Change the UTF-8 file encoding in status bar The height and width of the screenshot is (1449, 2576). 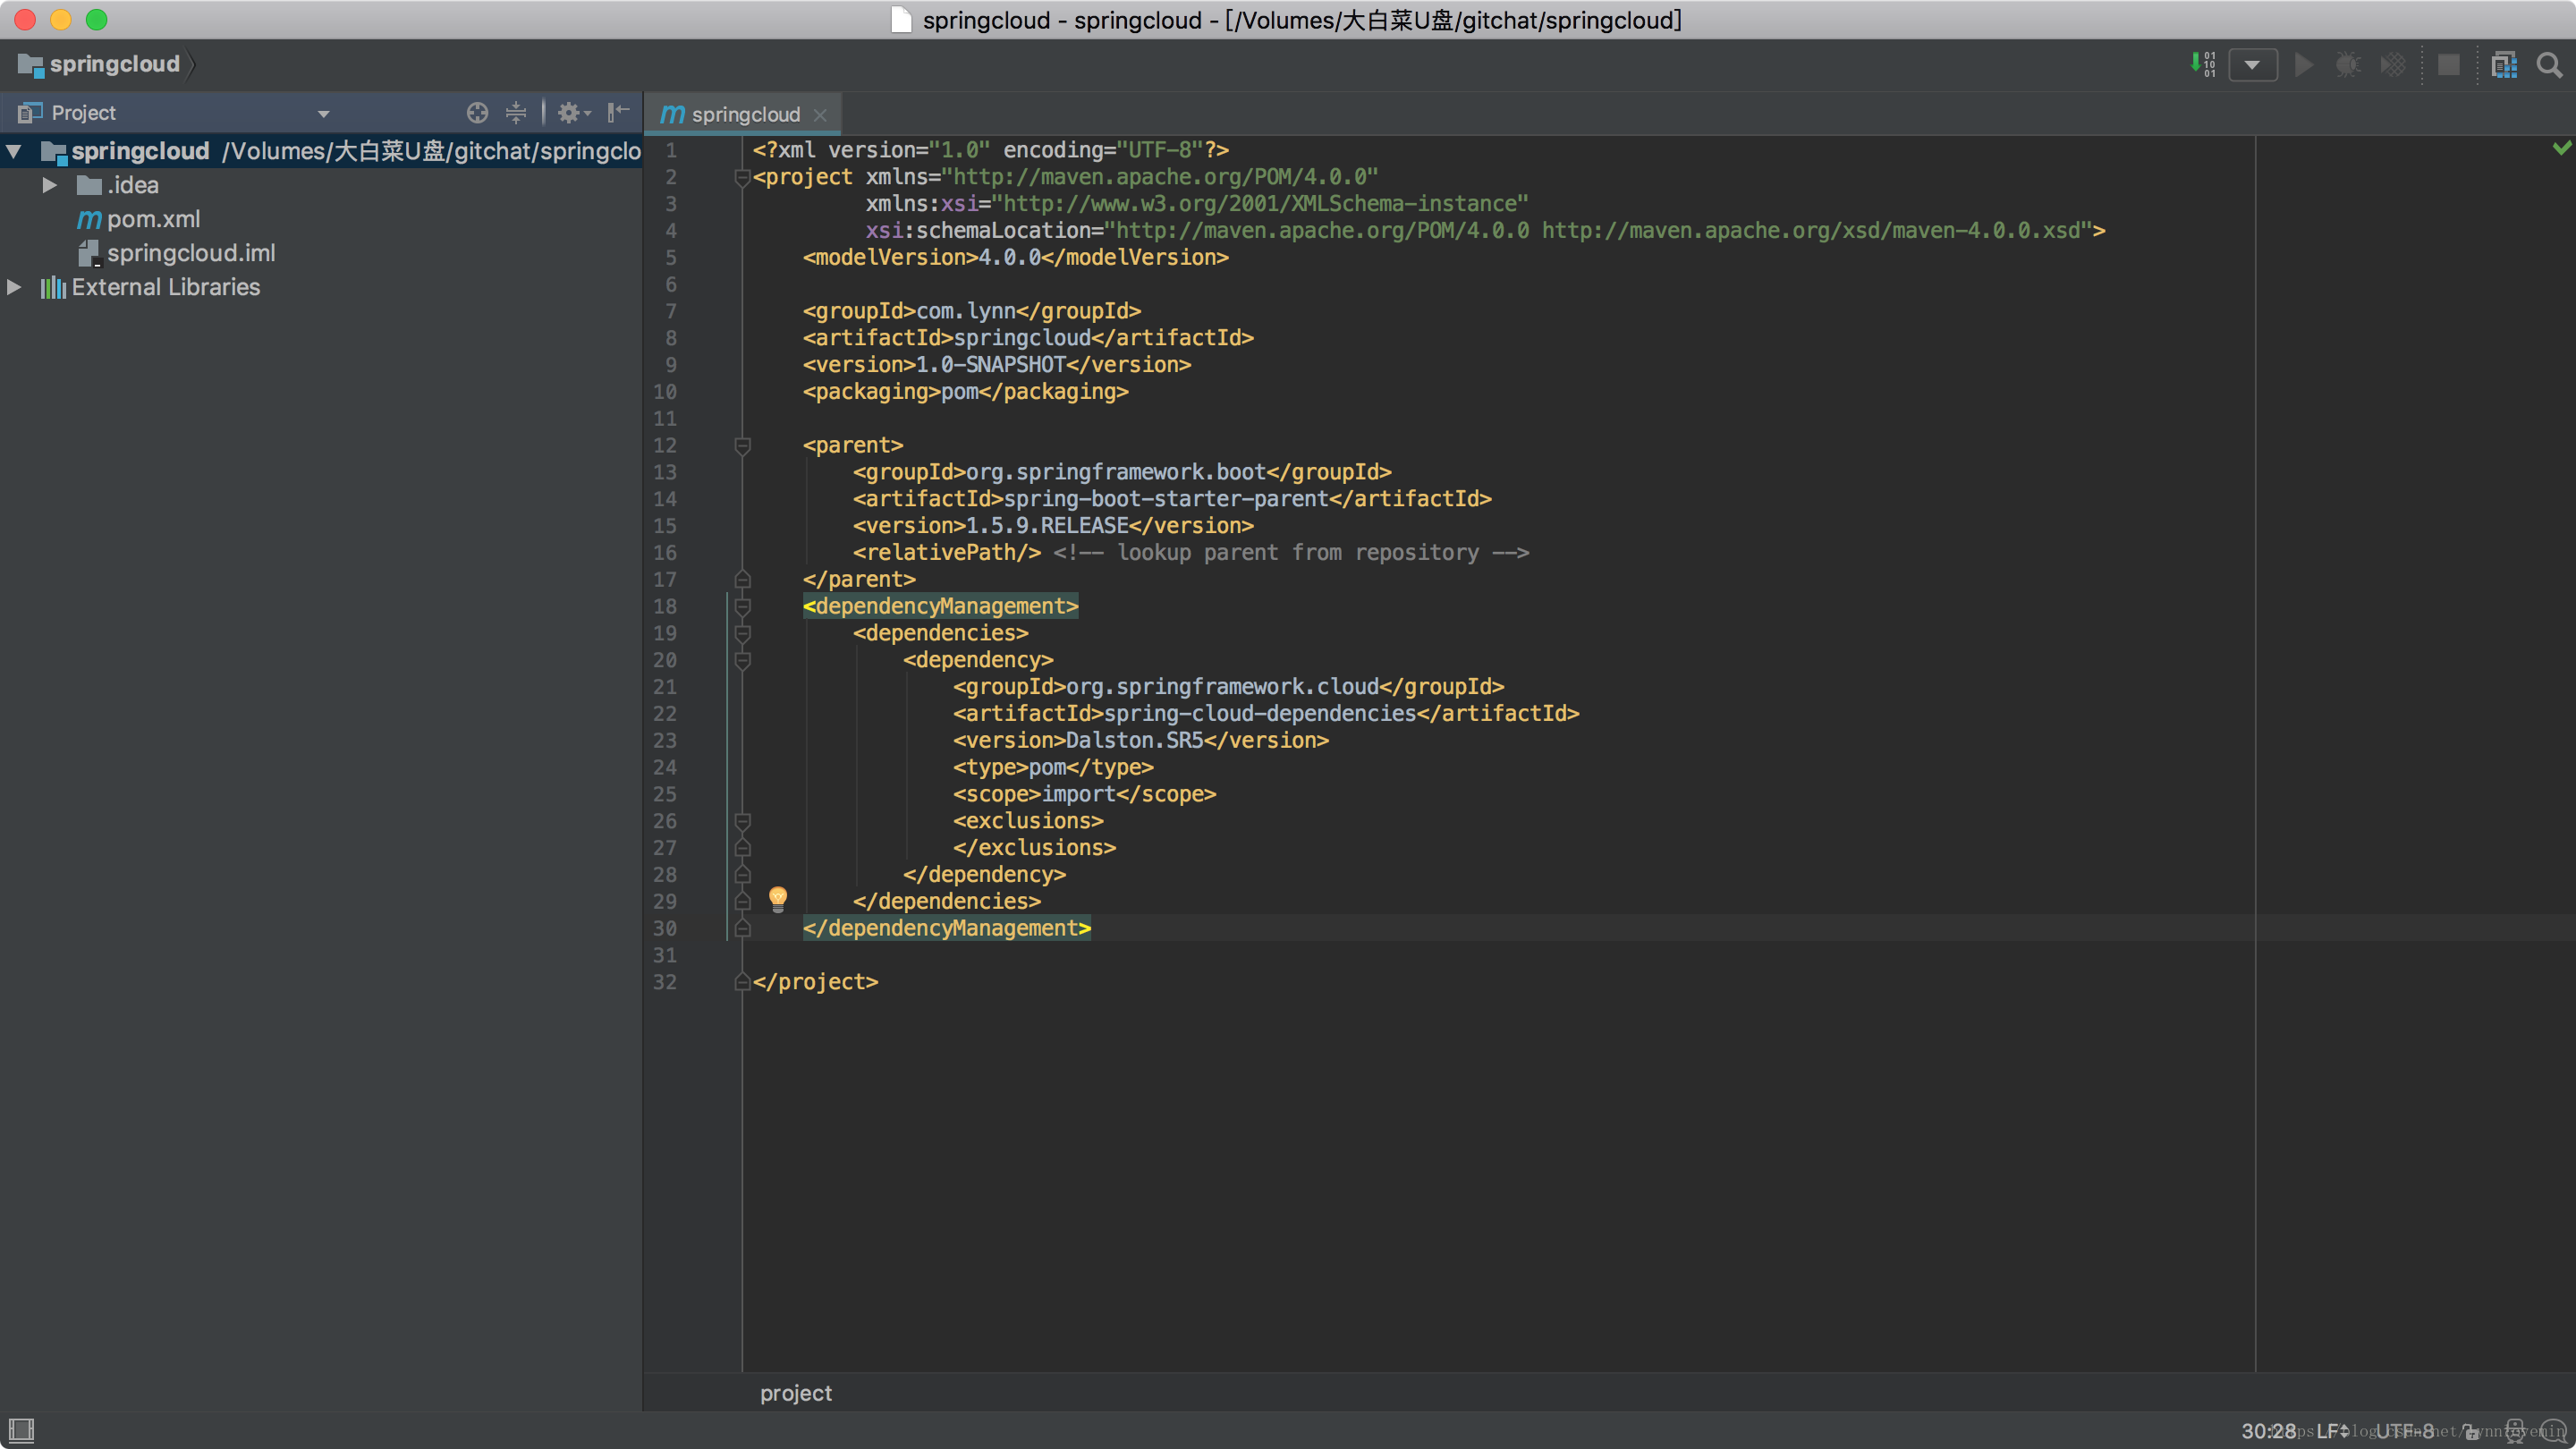pos(2404,1431)
